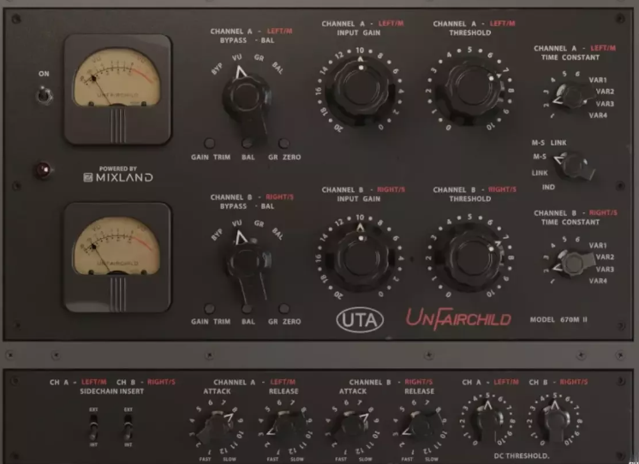
Task: Click the Channel B Attack knob
Action: [352, 427]
